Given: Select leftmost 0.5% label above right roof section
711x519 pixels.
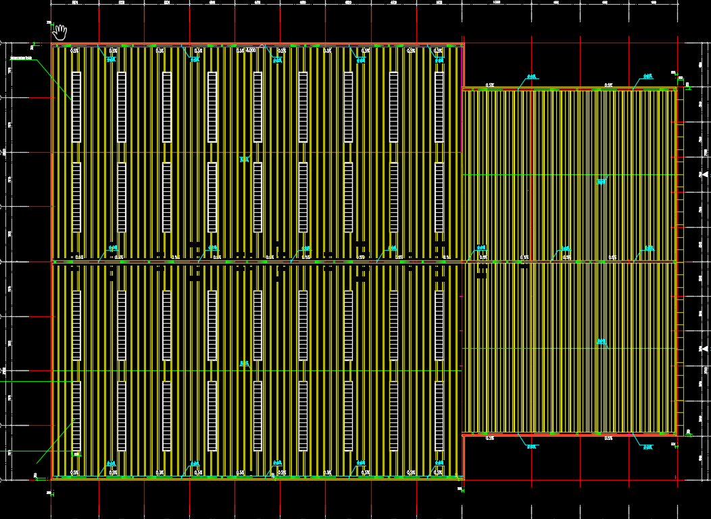Looking at the screenshot, I should (x=490, y=86).
